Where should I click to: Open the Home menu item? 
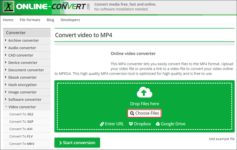point(8,20)
